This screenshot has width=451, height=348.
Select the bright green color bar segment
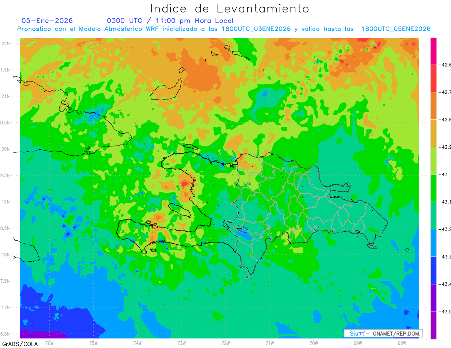pyautogui.click(x=433, y=188)
